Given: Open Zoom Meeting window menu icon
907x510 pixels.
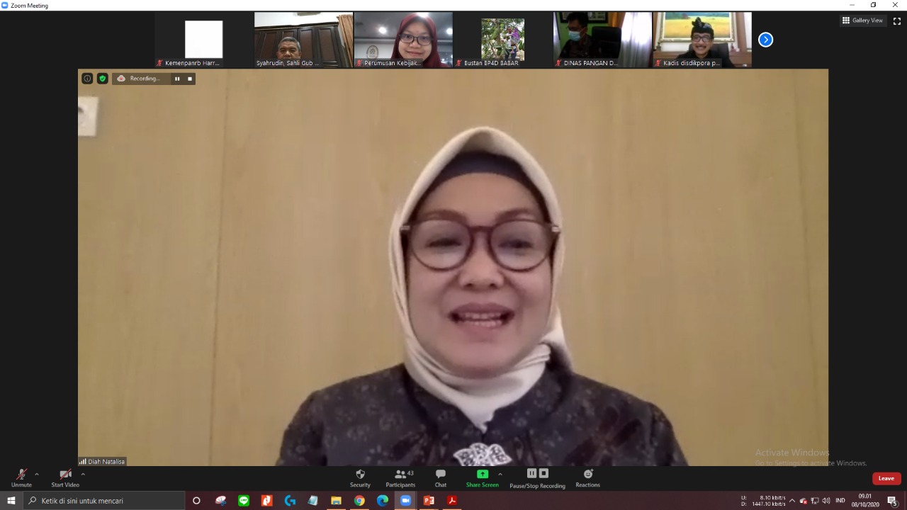Looking at the screenshot, I should (5, 5).
